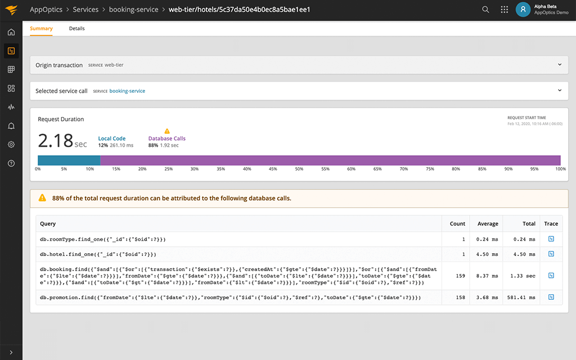Click the Local Code label

pos(112,138)
